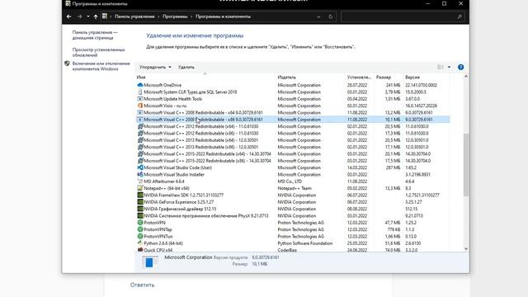The height and width of the screenshot is (297, 528).
Task: Select NVIDIA Графический драйвер icon
Action: [x=140, y=209]
